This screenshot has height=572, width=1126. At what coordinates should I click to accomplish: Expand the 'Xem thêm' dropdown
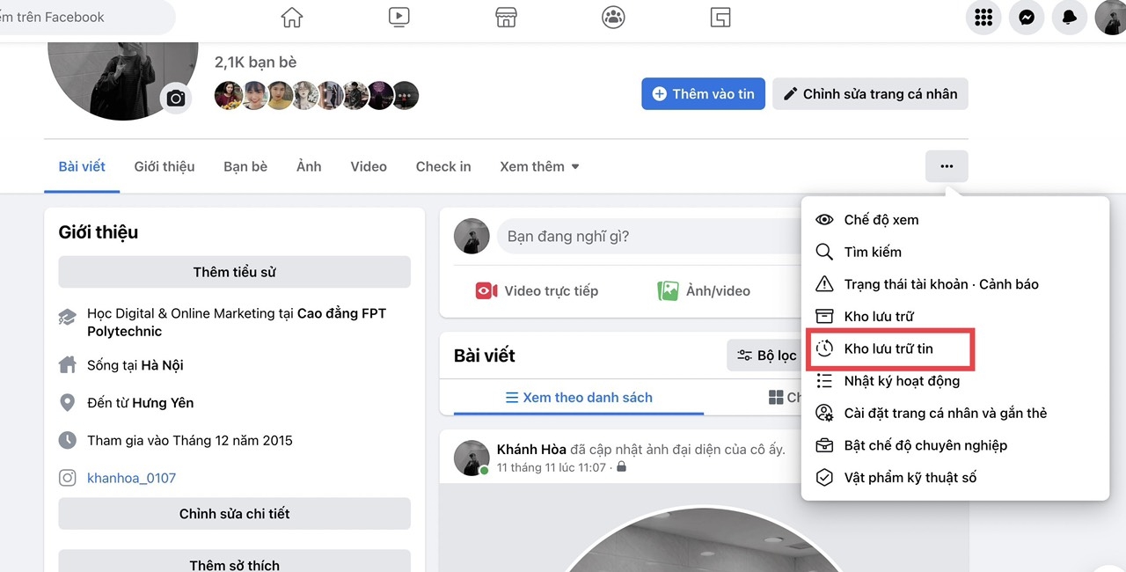(539, 166)
